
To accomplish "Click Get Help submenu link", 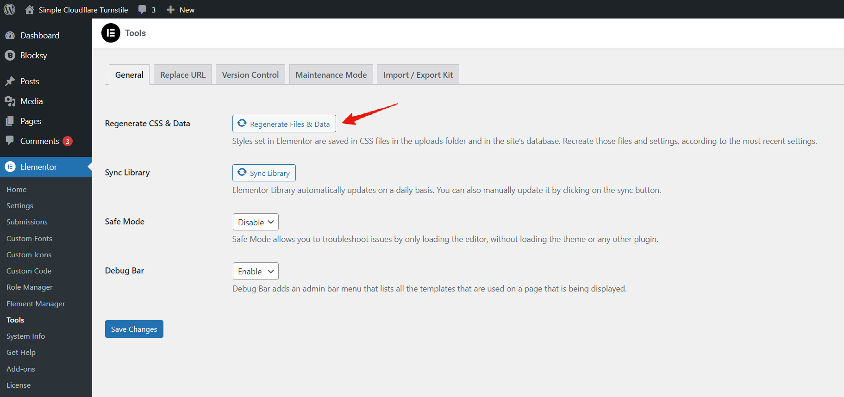I will click(x=21, y=352).
